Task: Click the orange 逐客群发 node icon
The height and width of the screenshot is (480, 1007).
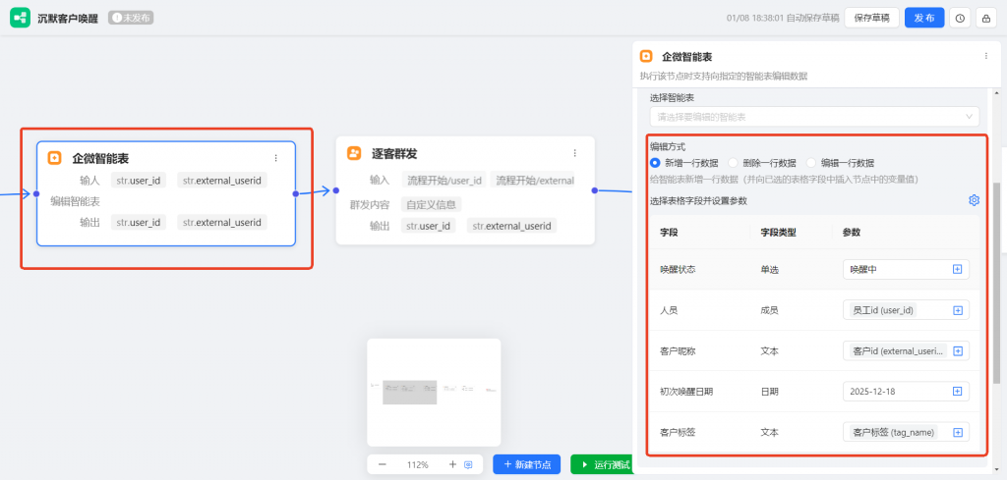Action: (354, 153)
